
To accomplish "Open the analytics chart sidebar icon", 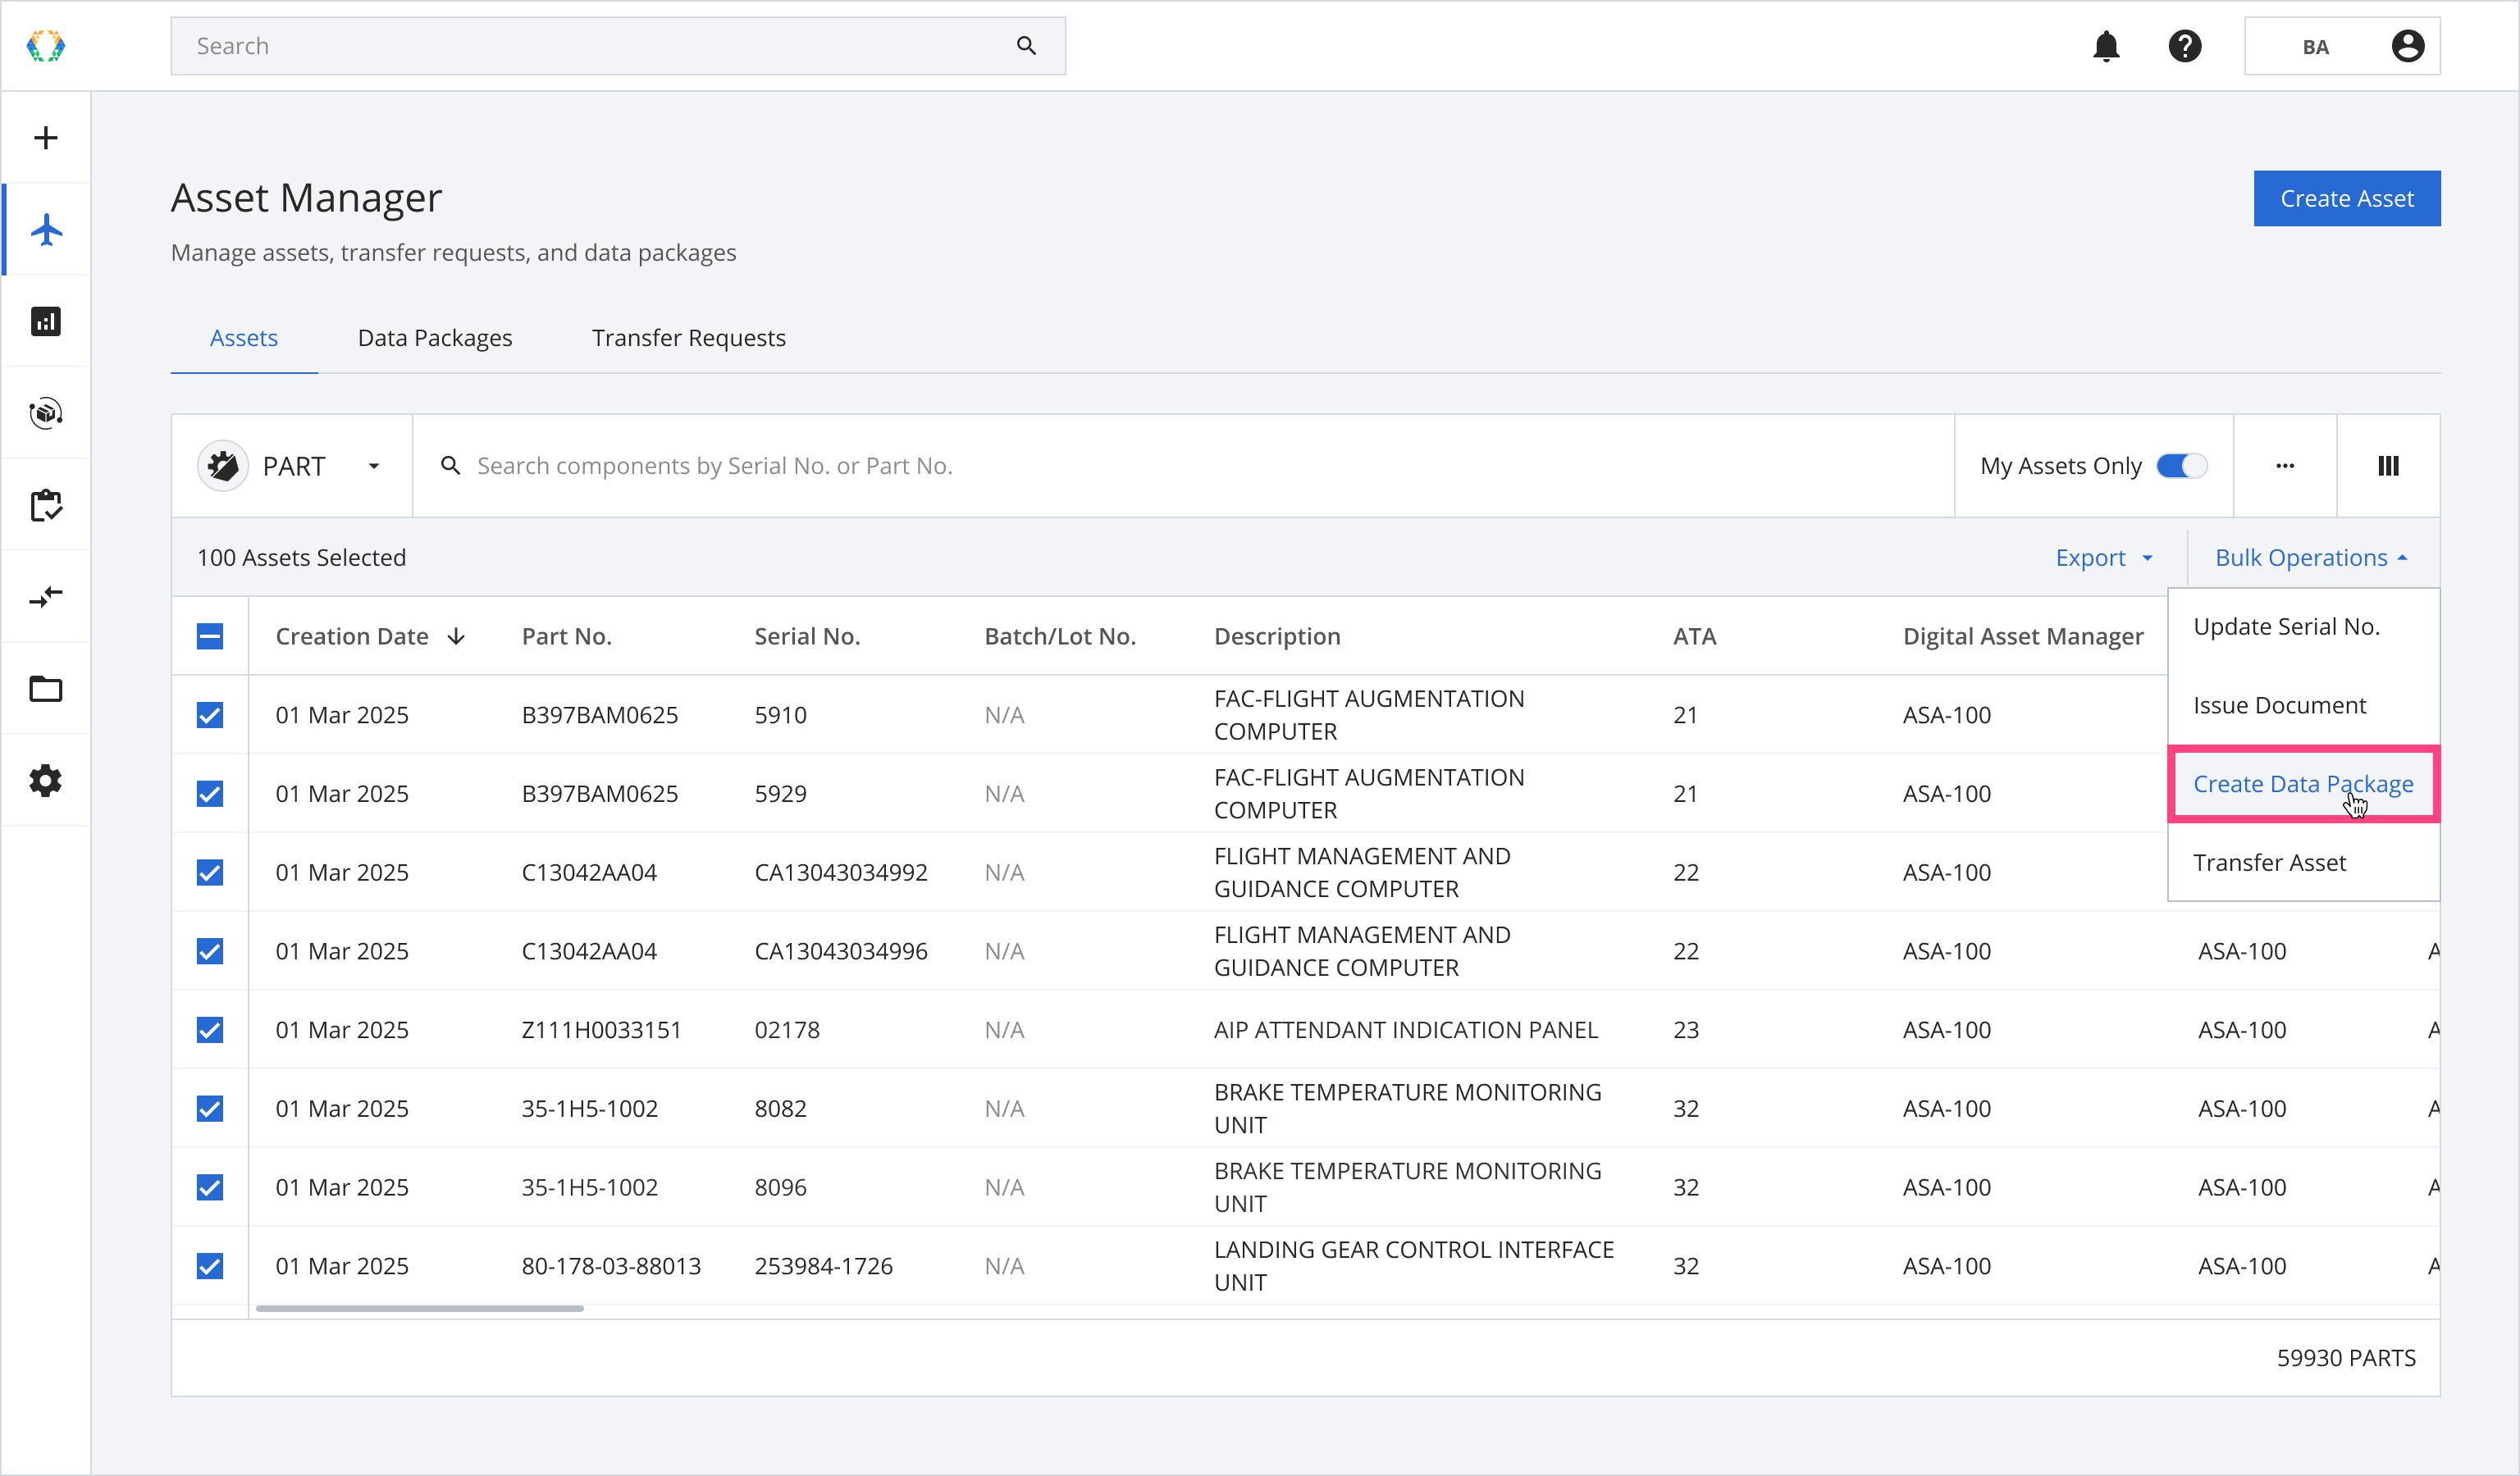I will 46,321.
